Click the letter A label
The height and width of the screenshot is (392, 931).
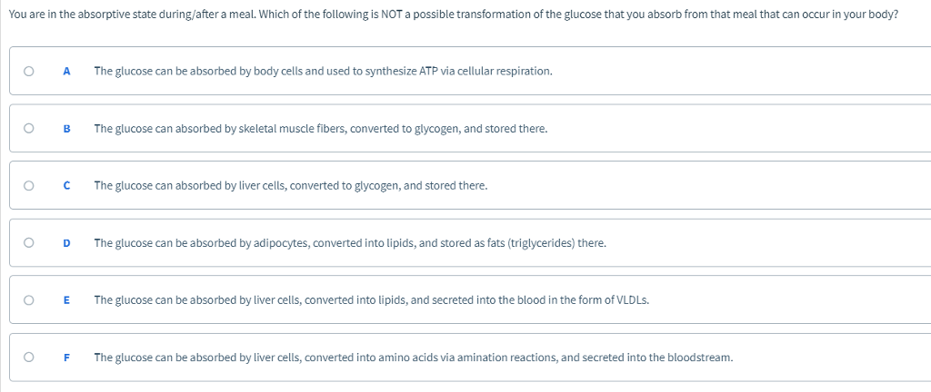66,72
